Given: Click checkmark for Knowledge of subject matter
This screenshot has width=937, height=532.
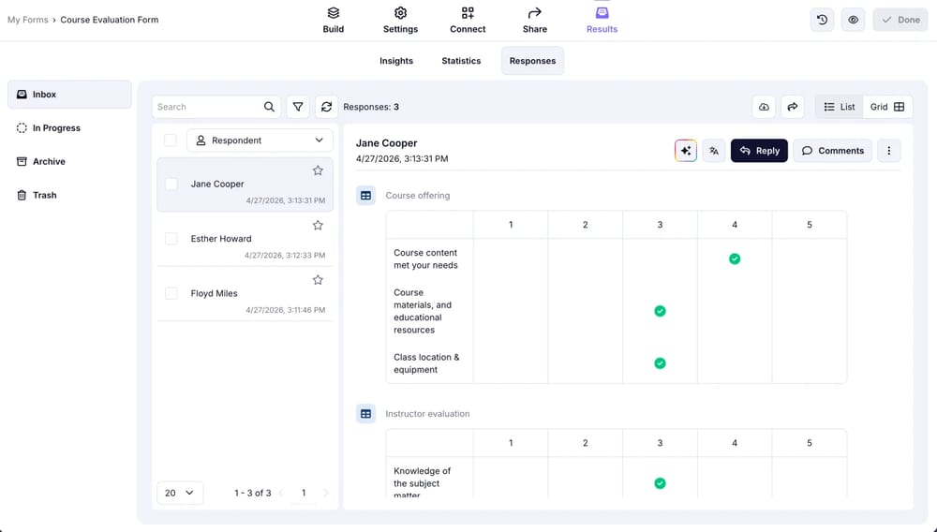Looking at the screenshot, I should pos(660,483).
